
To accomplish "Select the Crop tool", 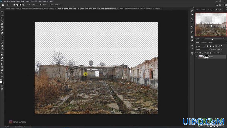I will tap(2, 24).
